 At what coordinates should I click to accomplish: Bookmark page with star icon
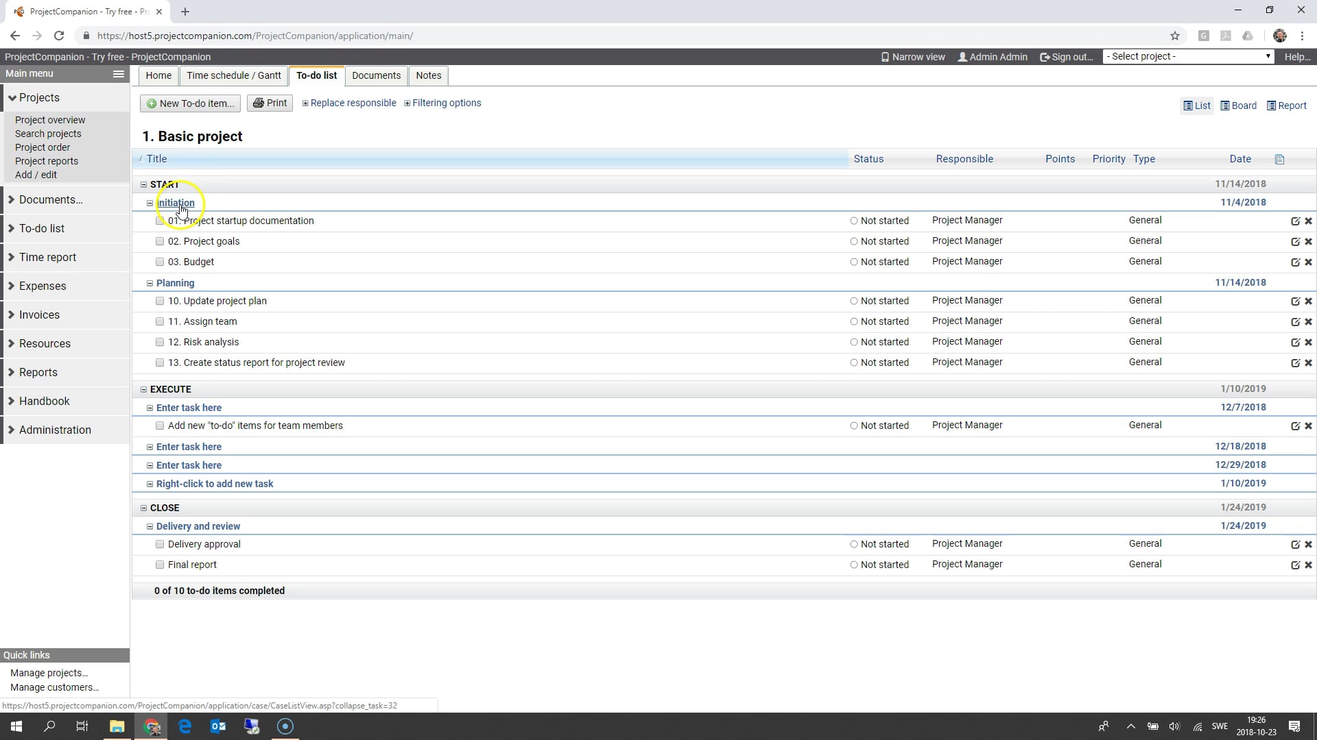coord(1175,36)
